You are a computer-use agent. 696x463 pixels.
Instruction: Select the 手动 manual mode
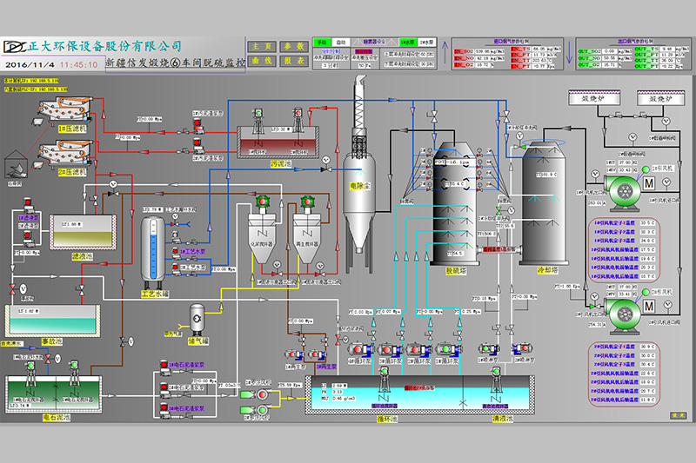[x=323, y=41]
